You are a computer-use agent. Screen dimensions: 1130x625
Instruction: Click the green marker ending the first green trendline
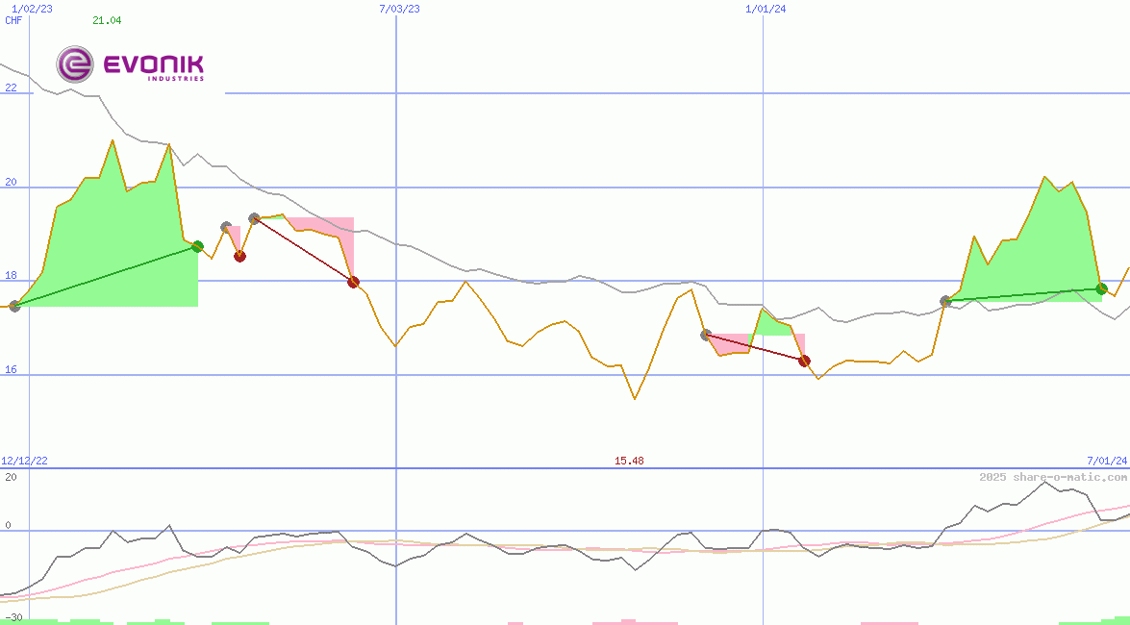(196, 247)
